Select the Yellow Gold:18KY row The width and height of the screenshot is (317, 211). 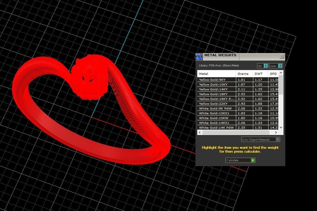238,94
